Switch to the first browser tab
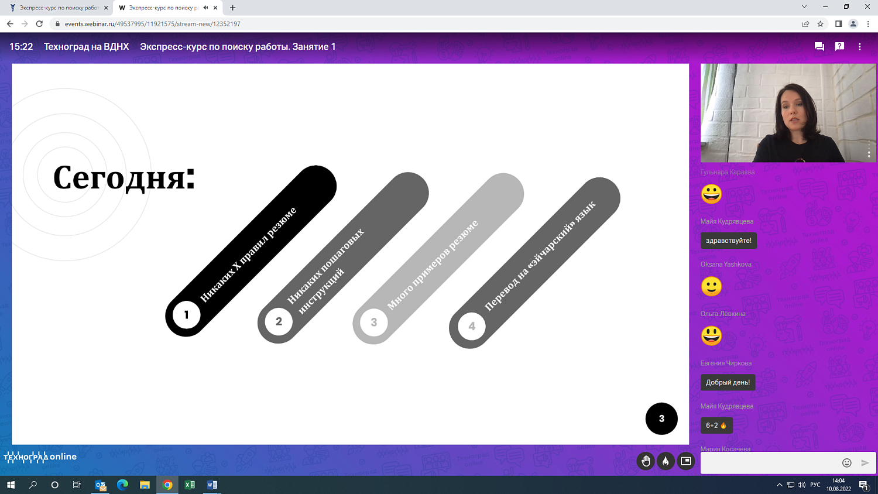Viewport: 878px width, 494px height. 59,8
